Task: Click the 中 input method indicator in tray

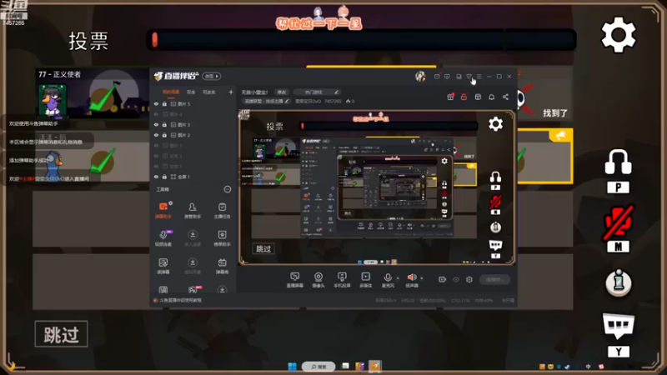Action: 588,367
